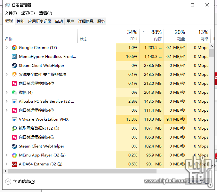217x192 pixels.
Task: Select the 进程 tab
Action: [9, 21]
